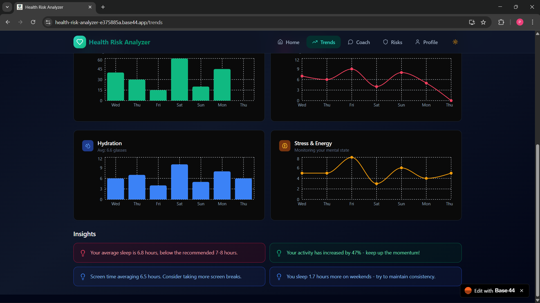Screen dimensions: 540x303
Task: Click the Stress & Energy brain icon
Action: [x=285, y=146]
